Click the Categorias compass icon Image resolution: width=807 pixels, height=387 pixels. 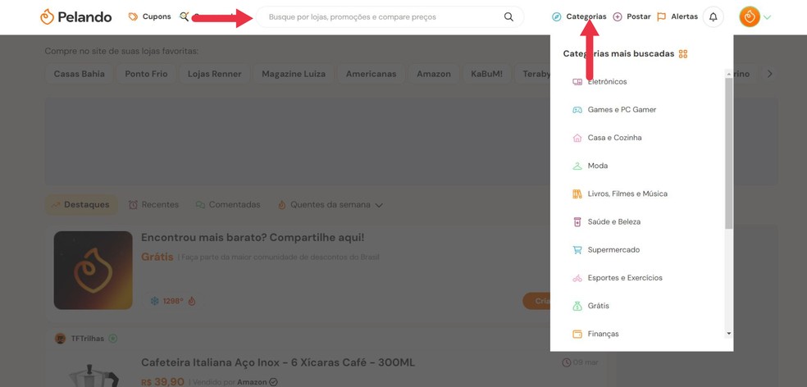[556, 17]
